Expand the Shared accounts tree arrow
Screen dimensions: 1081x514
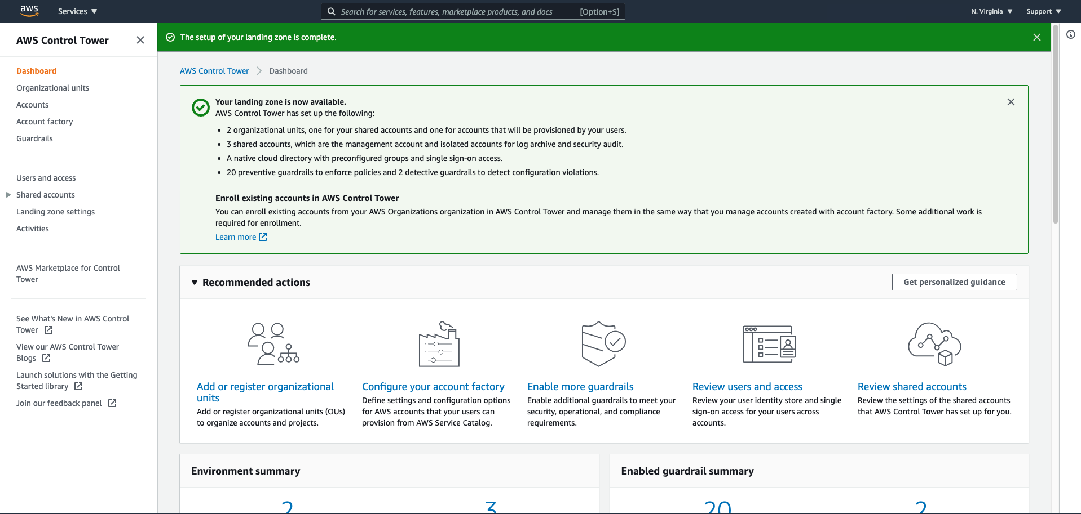coord(8,195)
